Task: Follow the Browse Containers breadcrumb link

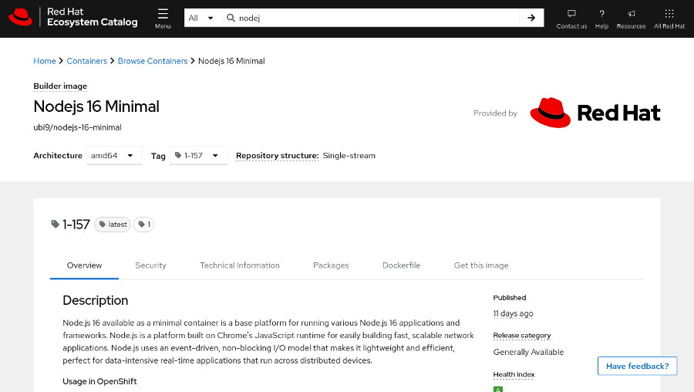Action: coord(152,61)
